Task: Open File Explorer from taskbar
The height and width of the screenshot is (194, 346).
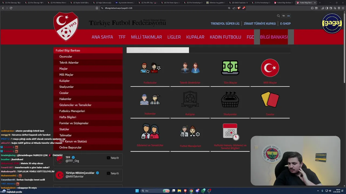Action: click(x=179, y=191)
